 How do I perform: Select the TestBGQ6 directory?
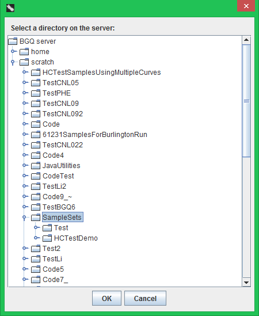(59, 207)
